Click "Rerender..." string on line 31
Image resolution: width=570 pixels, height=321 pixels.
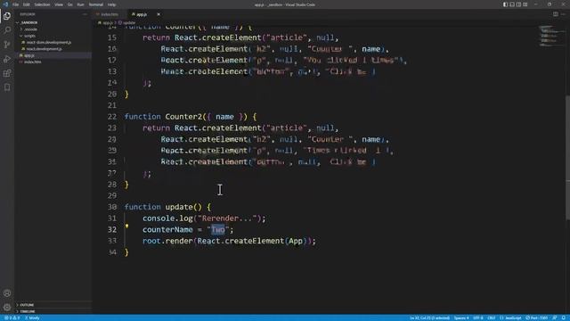[227, 218]
